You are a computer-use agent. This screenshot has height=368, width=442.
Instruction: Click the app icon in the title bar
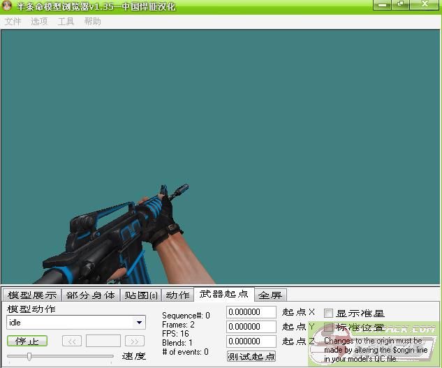point(8,6)
